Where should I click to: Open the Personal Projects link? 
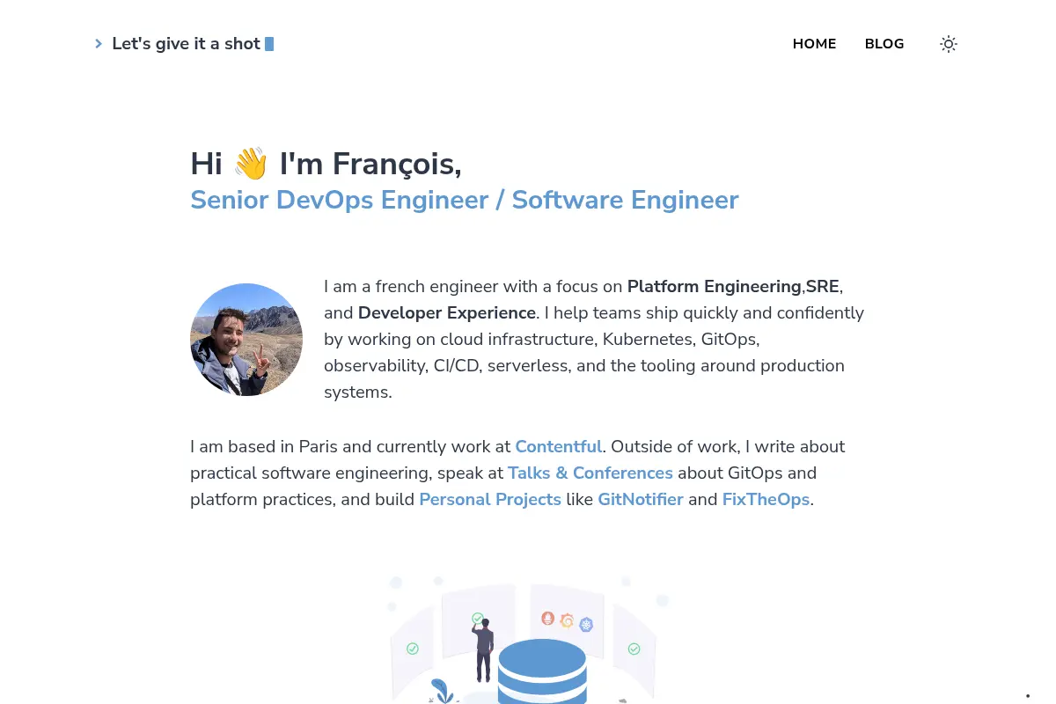click(x=490, y=499)
